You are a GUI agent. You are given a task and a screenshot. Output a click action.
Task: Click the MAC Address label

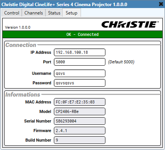click(x=38, y=102)
